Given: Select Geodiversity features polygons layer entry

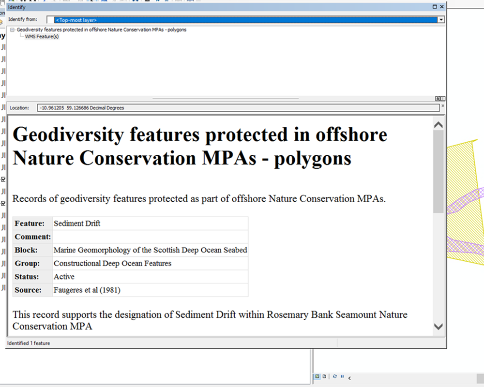Looking at the screenshot, I should 101,30.
